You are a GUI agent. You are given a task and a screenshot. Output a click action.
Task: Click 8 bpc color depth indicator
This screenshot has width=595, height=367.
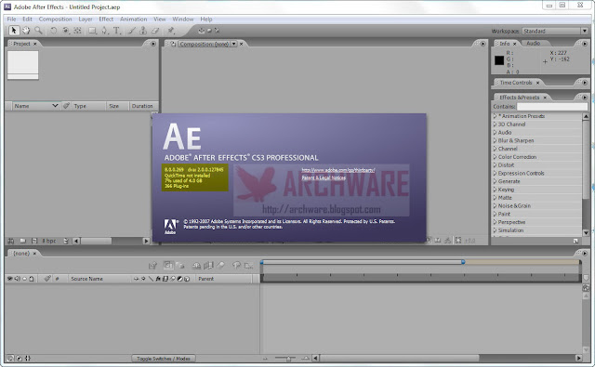[49, 241]
